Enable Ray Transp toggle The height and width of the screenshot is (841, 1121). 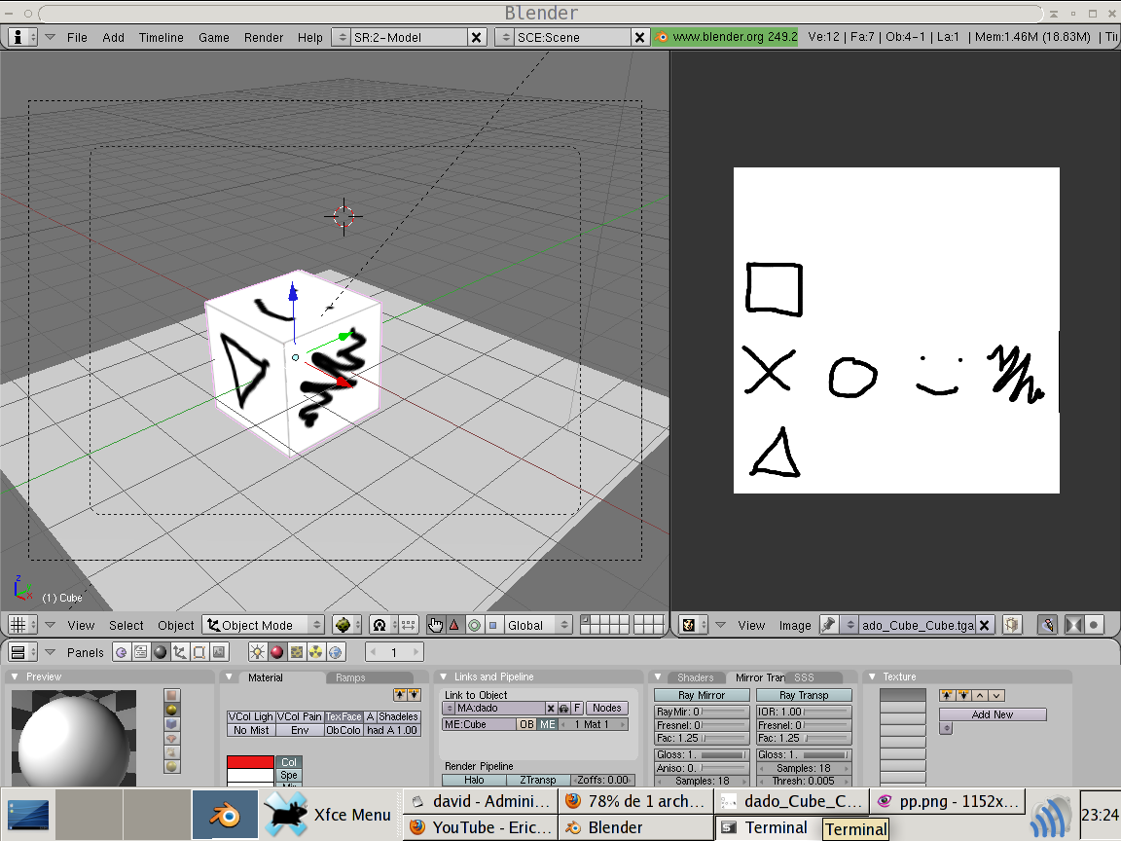click(x=804, y=695)
